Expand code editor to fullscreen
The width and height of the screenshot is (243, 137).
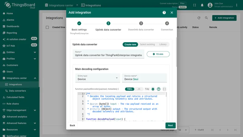(164, 89)
